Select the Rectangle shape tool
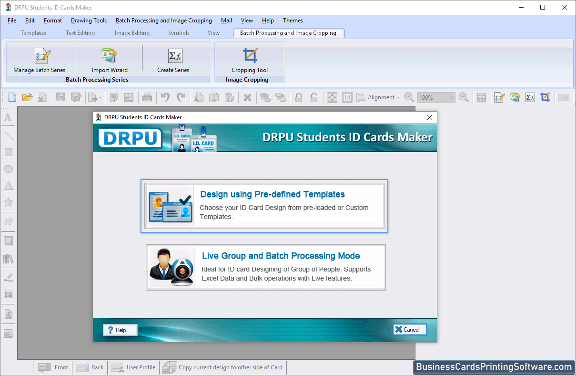This screenshot has width=576, height=376. [8, 152]
